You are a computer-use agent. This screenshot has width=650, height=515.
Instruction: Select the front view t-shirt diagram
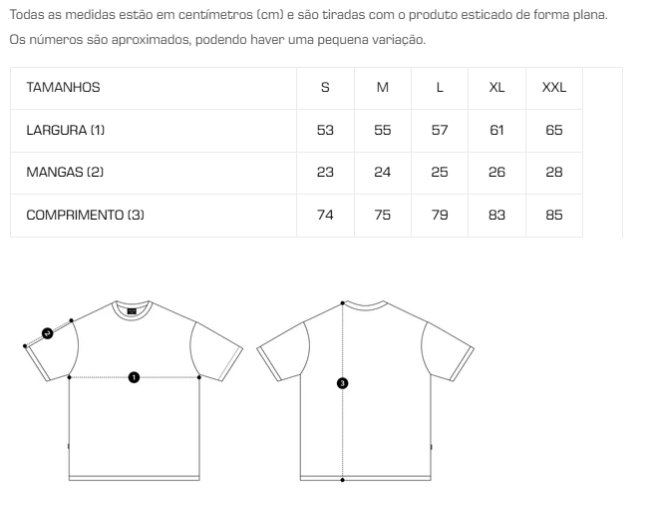tap(134, 390)
